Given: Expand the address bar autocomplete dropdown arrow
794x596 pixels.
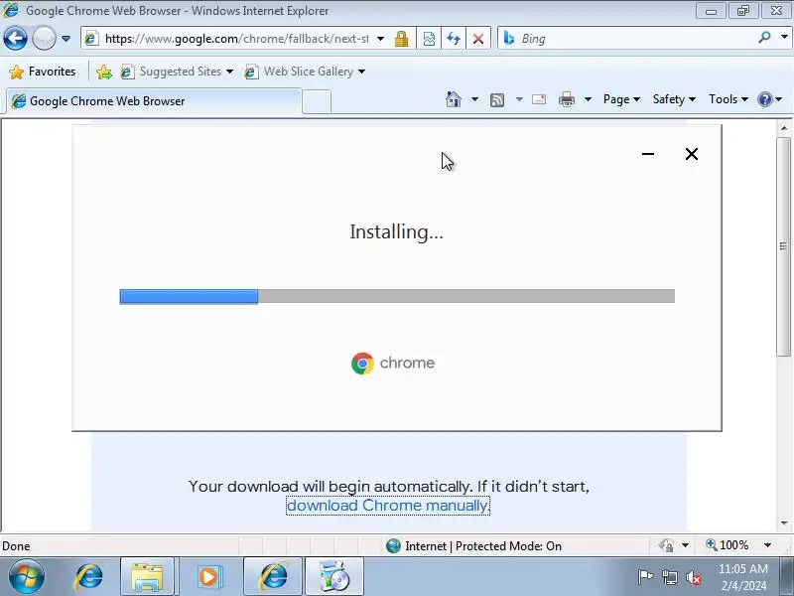Looking at the screenshot, I should point(380,39).
